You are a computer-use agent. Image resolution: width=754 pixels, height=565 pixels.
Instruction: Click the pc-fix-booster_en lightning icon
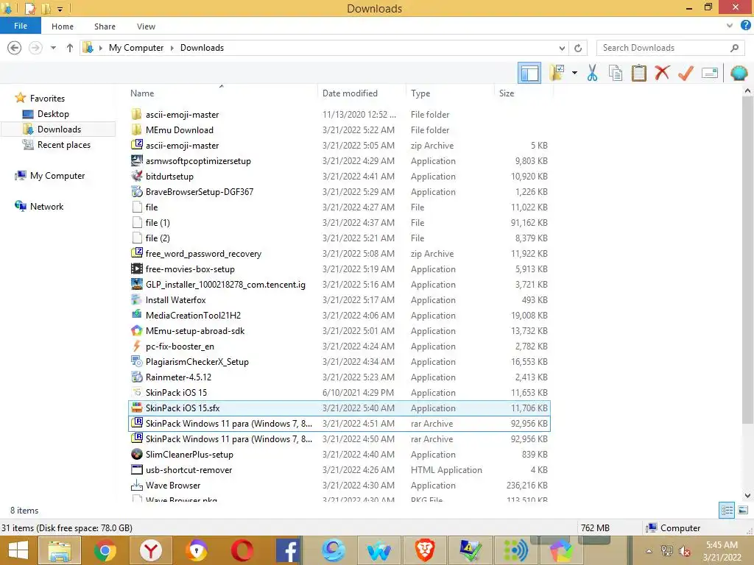pyautogui.click(x=136, y=346)
